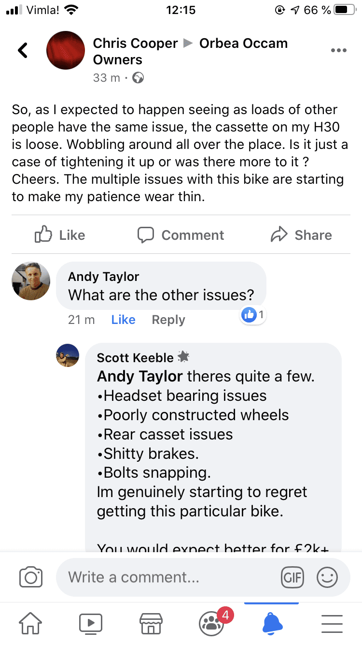Like Chris Cooper's post
The image size is (362, 645).
[60, 235]
